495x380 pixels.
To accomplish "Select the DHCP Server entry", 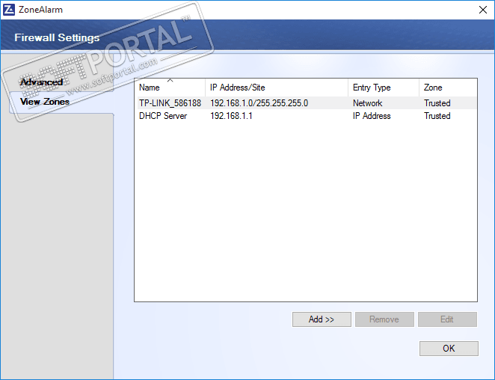I will [307, 116].
